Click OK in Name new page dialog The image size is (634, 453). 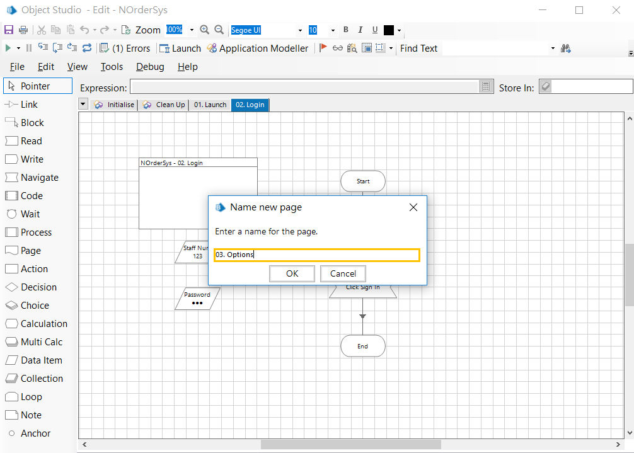point(292,273)
